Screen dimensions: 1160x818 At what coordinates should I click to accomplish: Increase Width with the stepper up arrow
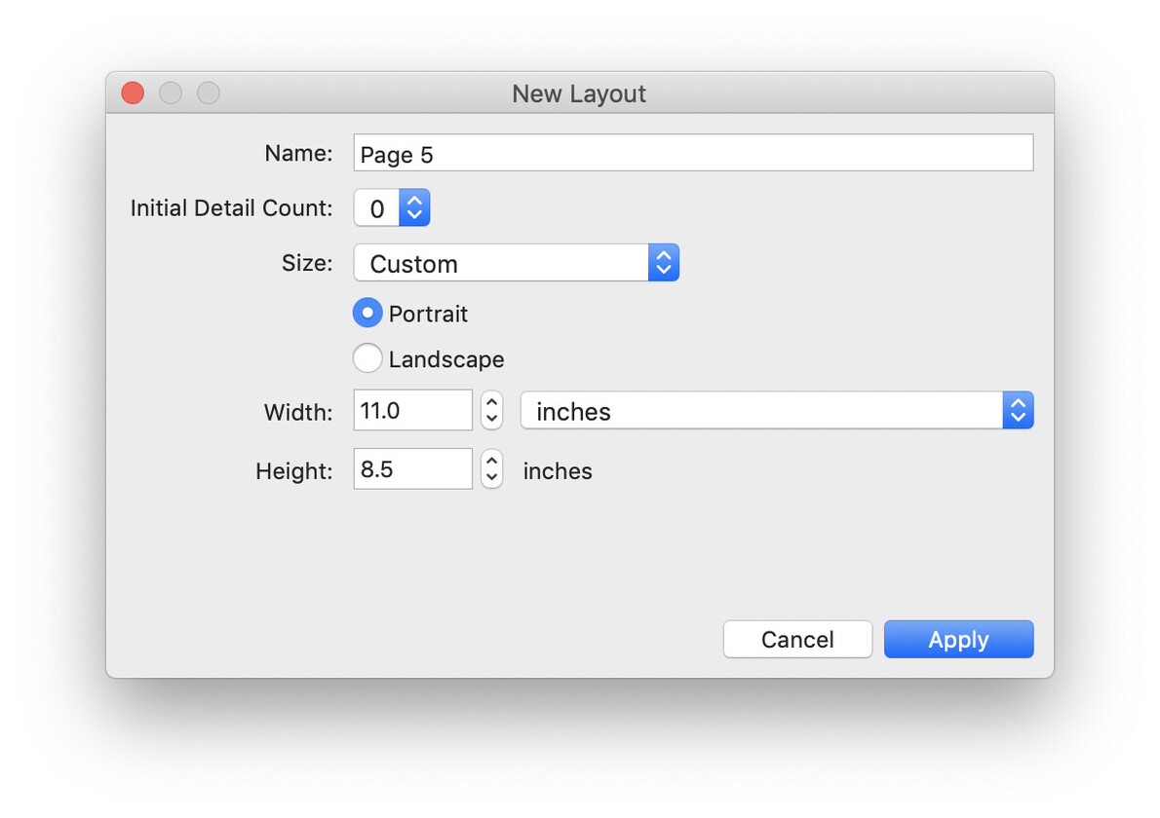[492, 402]
